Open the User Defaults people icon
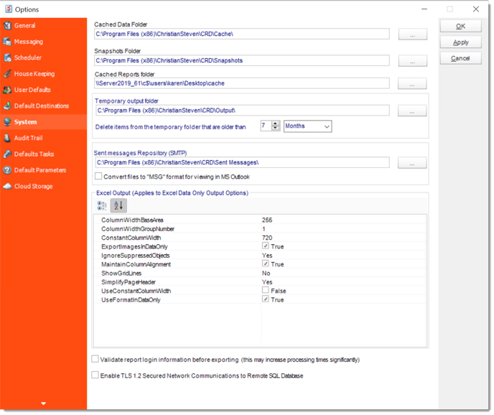This screenshot has height=415, width=494. coord(7,90)
